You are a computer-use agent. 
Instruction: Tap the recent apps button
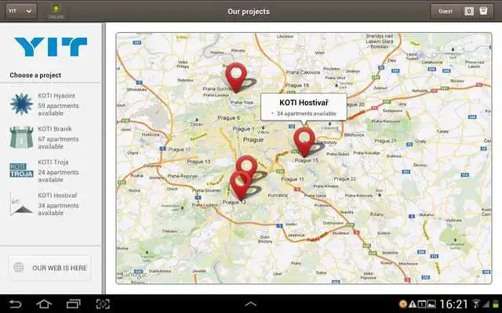pos(73,304)
